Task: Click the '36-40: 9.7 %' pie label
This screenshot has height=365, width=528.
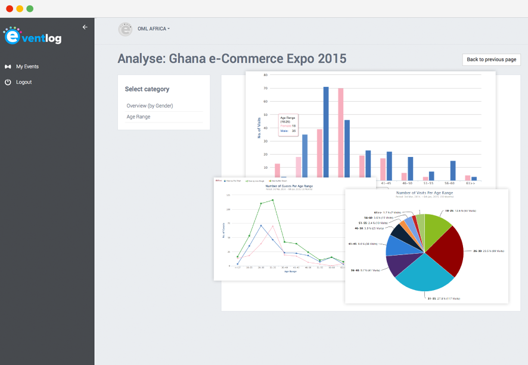Action: click(365, 270)
